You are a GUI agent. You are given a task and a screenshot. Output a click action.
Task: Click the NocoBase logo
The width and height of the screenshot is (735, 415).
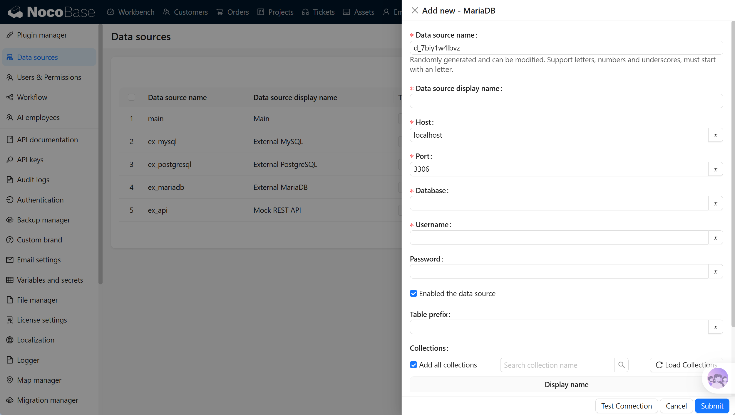coord(51,12)
